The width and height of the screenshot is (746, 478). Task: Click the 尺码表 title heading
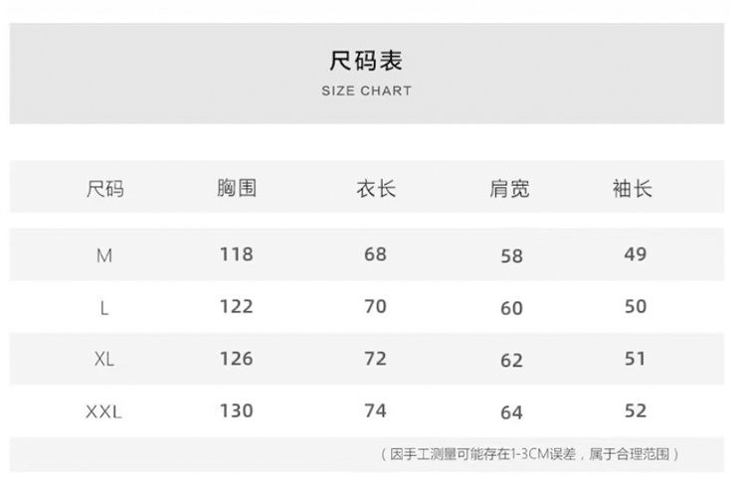pyautogui.click(x=366, y=61)
